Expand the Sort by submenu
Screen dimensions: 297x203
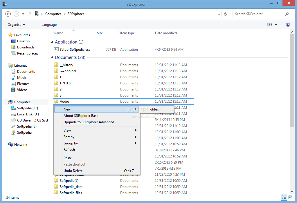(97, 137)
